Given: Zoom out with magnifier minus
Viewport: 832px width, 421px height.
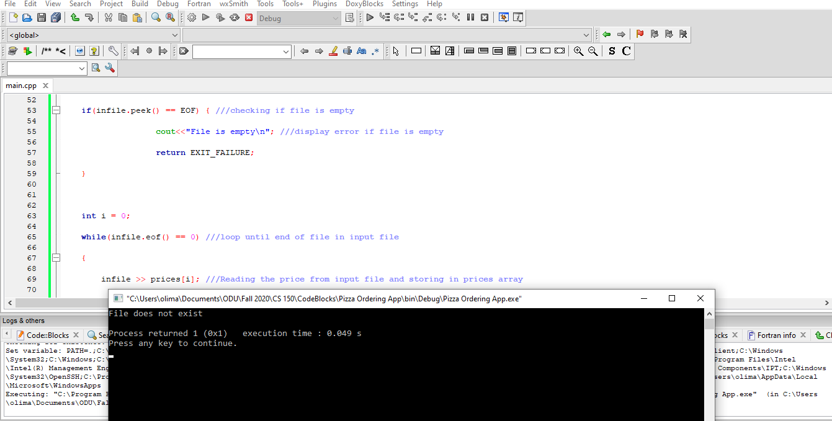Looking at the screenshot, I should click(593, 51).
